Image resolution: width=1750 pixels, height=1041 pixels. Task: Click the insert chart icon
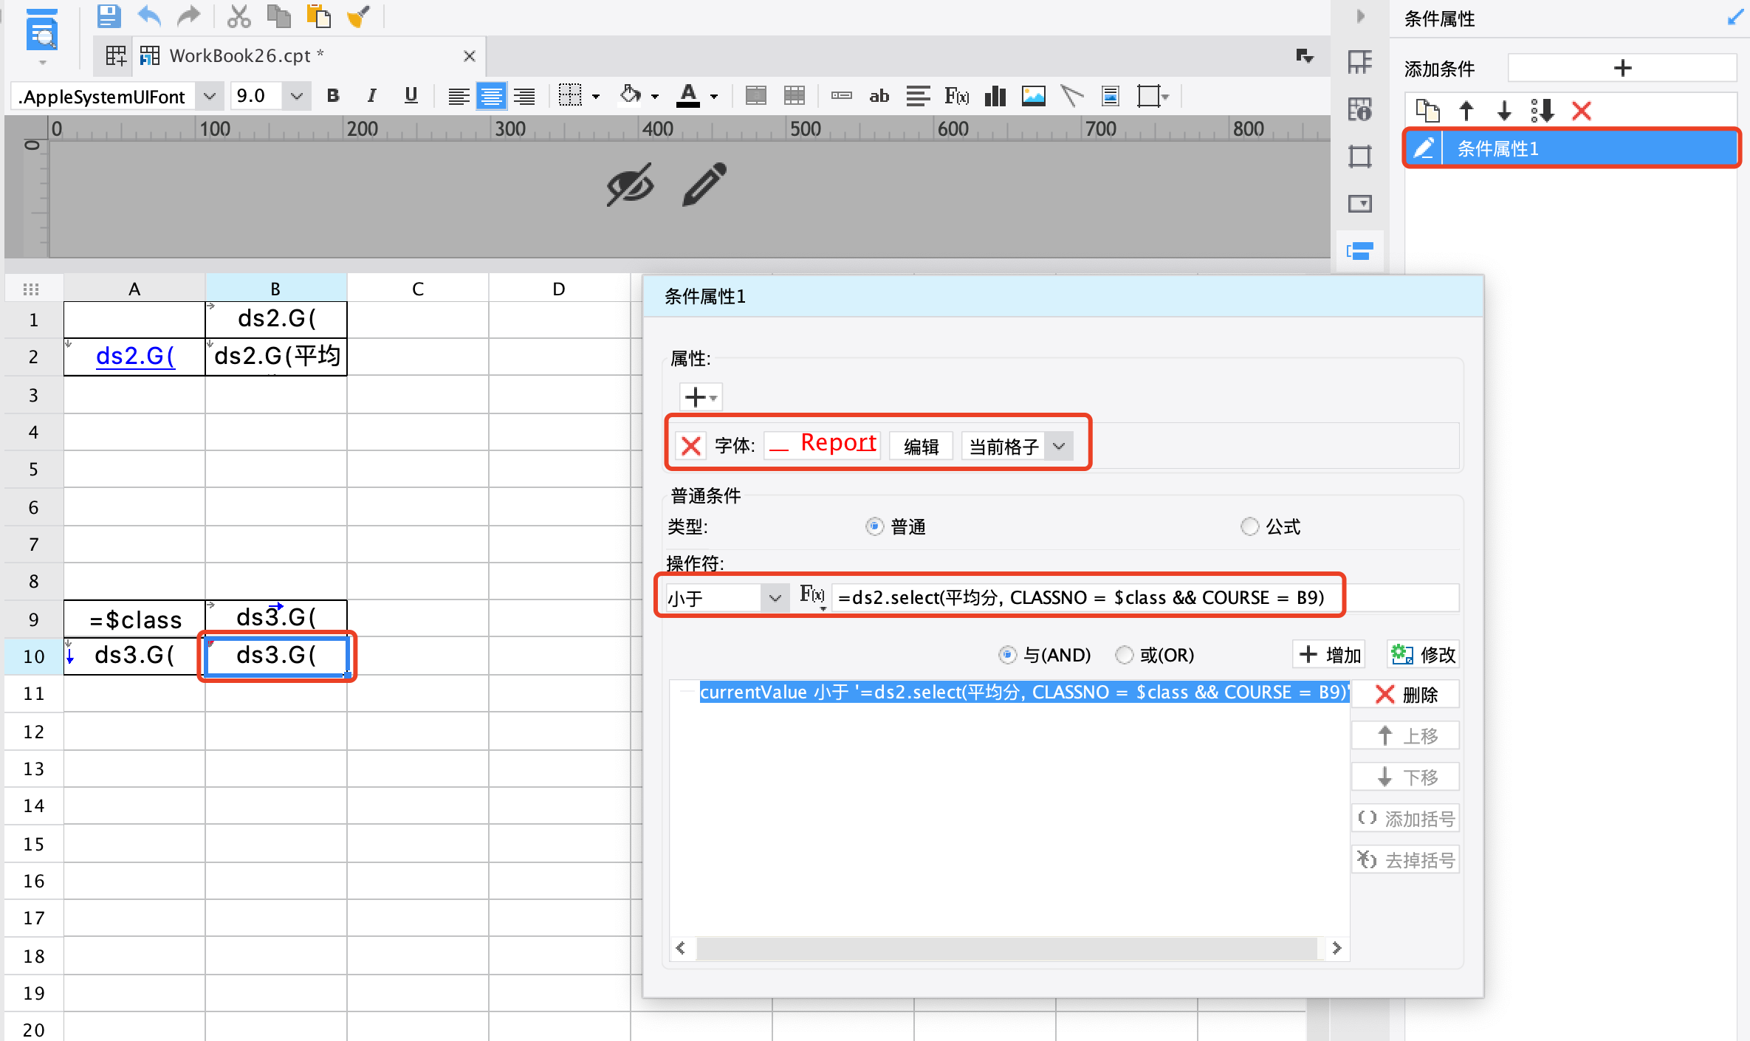(x=995, y=96)
